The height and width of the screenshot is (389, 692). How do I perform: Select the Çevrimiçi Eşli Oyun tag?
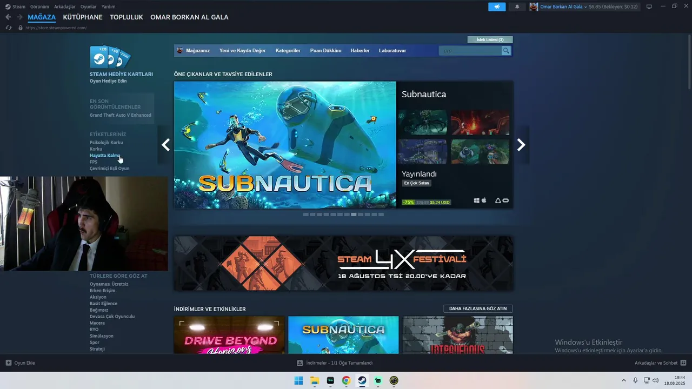110,169
